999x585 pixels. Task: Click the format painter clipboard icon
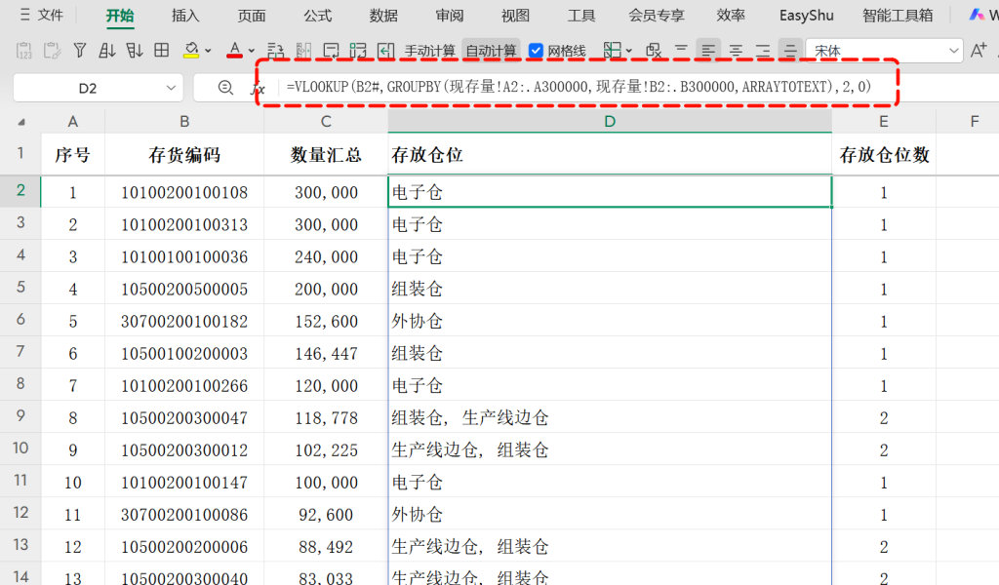tap(52, 51)
